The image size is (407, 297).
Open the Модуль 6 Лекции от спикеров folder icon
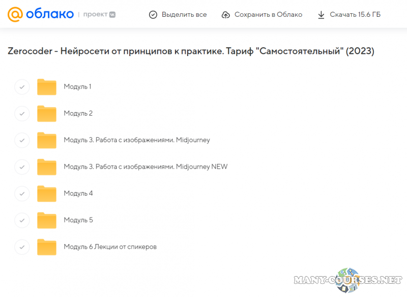(47, 247)
